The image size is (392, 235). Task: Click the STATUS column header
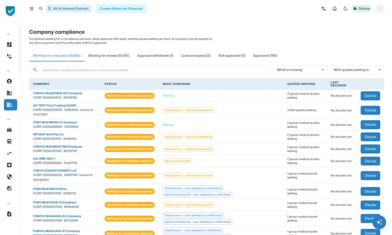(111, 84)
